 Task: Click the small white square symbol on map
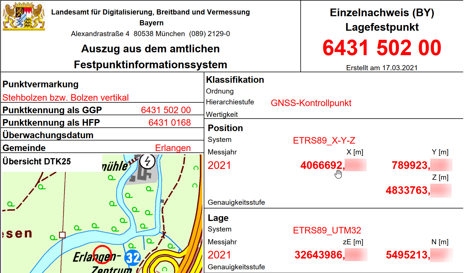click(x=62, y=235)
